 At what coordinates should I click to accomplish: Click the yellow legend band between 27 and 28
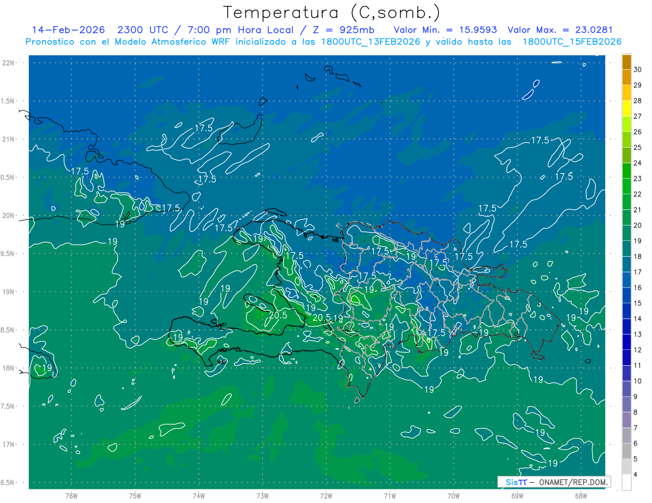tap(626, 108)
